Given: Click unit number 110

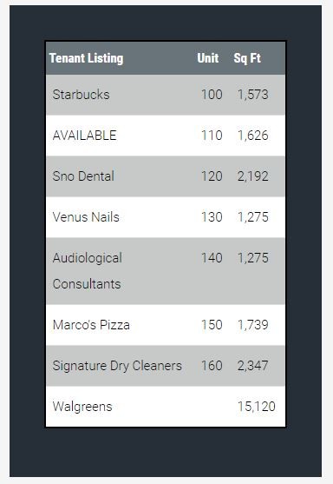Looking at the screenshot, I should (x=212, y=136).
